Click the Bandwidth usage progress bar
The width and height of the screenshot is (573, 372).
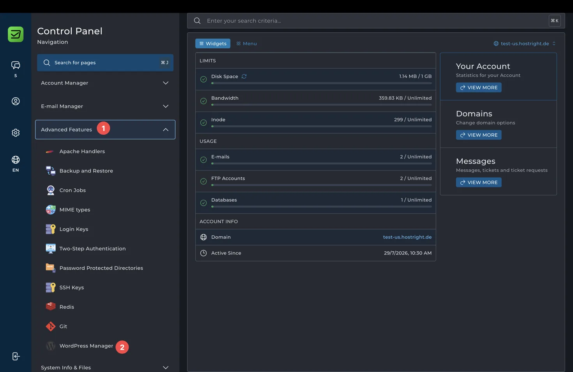click(322, 105)
